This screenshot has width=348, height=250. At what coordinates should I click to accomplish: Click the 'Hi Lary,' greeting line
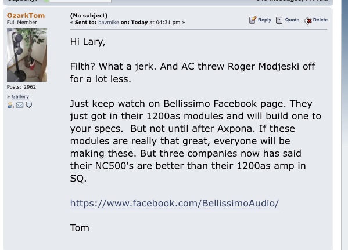[88, 42]
